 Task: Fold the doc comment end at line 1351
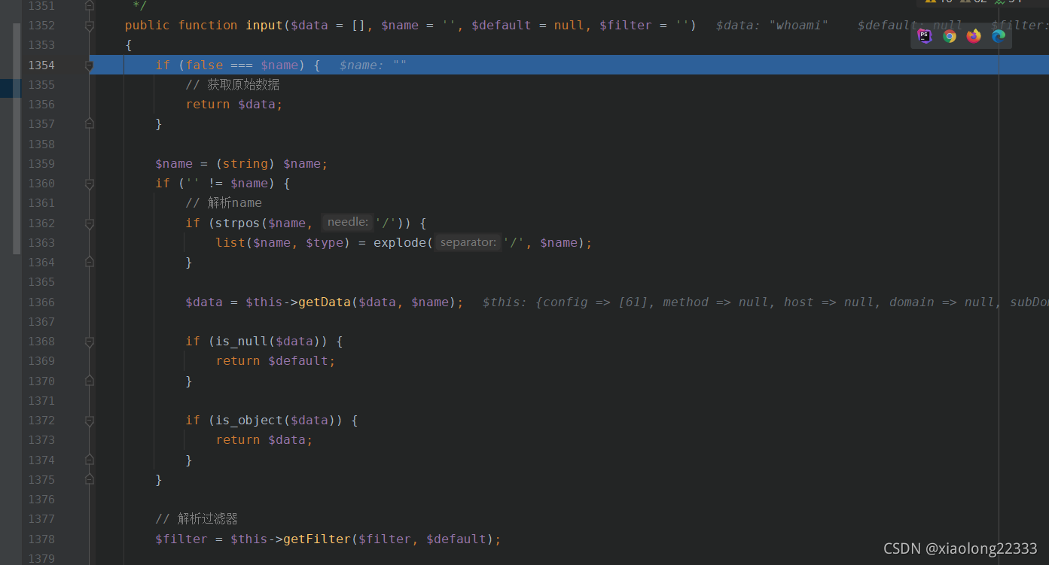tap(90, 5)
